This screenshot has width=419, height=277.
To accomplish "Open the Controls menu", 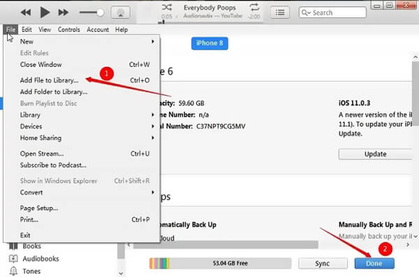I will point(68,29).
